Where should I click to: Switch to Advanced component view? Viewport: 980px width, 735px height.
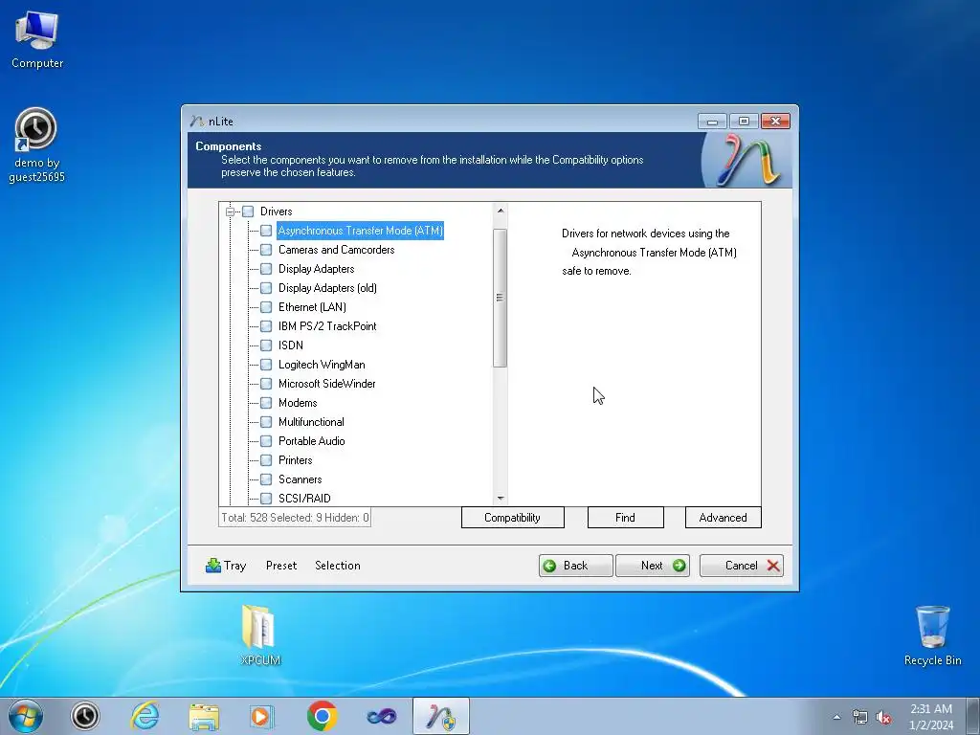coord(724,518)
